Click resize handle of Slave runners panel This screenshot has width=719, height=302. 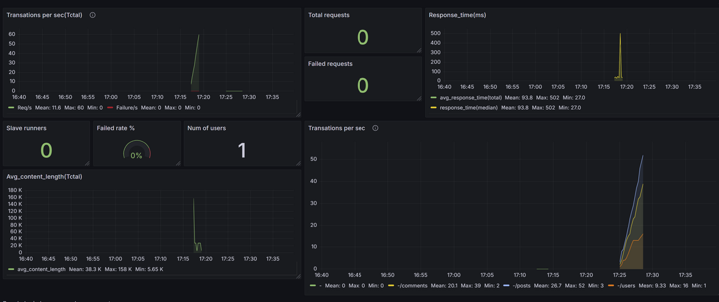pos(87,163)
